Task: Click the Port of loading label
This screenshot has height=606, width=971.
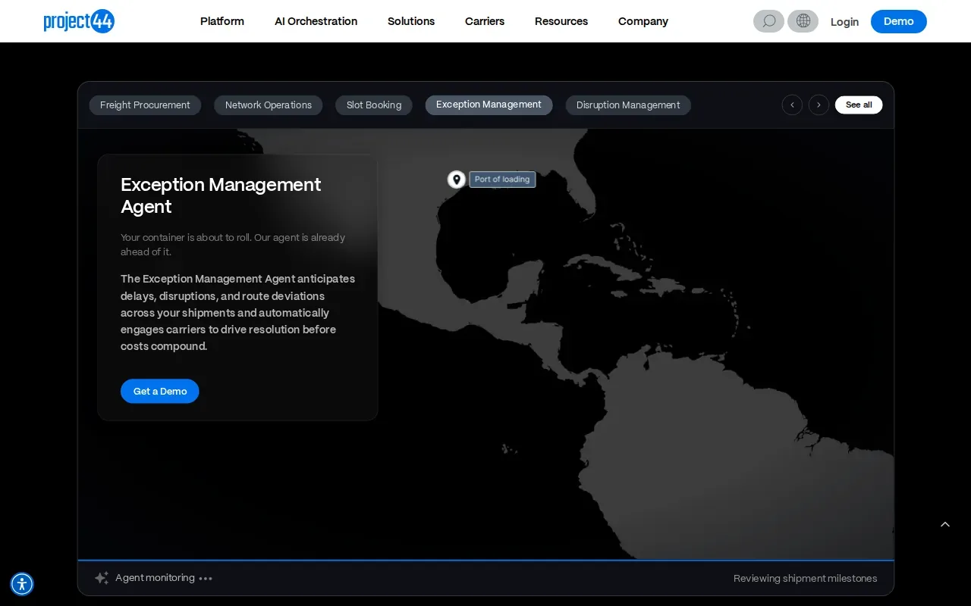Action: tap(502, 180)
